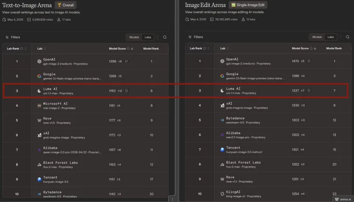Click '17 labs' count text
Screen dimensions: 354x202
[x=67, y=20]
